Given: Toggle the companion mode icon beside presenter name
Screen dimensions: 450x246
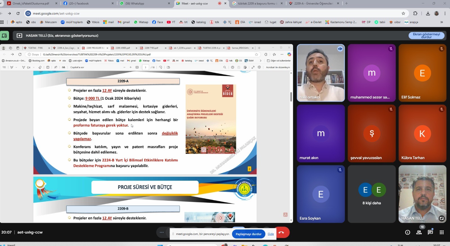Looking at the screenshot, I should (4, 36).
